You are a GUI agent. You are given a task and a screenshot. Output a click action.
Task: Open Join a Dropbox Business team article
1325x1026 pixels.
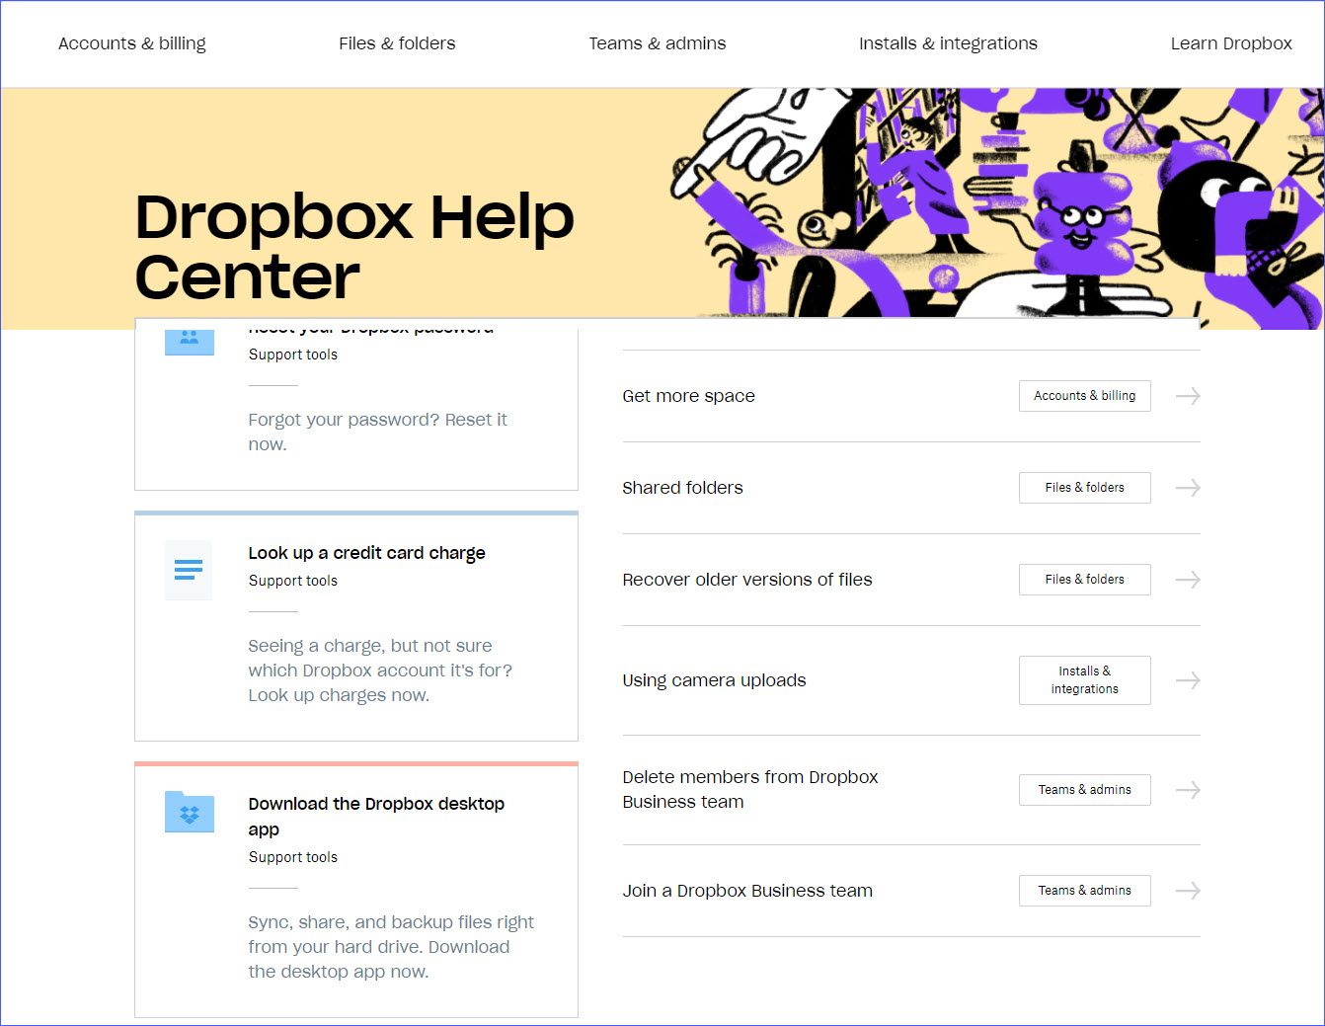(x=747, y=891)
